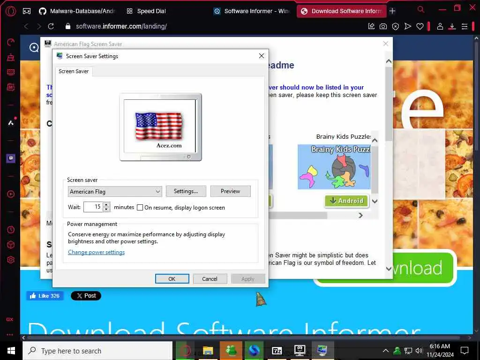Open the Aria AI sidebar icon
Image resolution: width=480 pixels, height=360 pixels.
tap(11, 123)
